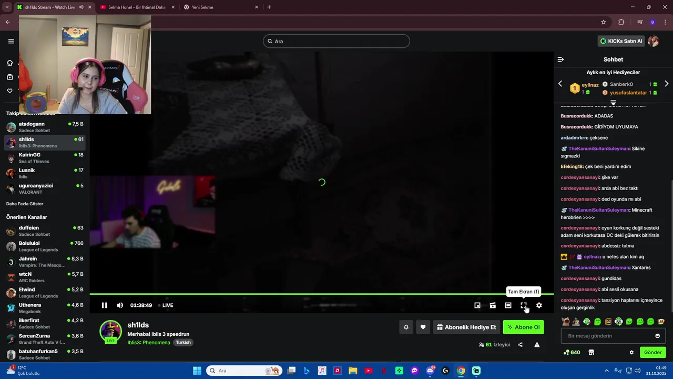The height and width of the screenshot is (379, 673).
Task: Open File Explorer folder in taskbar
Action: pos(353,371)
